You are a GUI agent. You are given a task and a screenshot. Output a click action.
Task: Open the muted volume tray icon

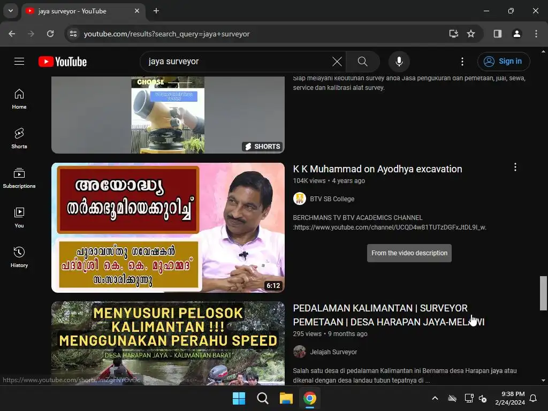483,398
